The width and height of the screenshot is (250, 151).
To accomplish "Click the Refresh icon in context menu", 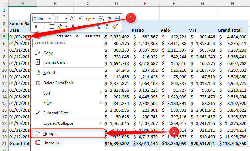I will pos(38,73).
